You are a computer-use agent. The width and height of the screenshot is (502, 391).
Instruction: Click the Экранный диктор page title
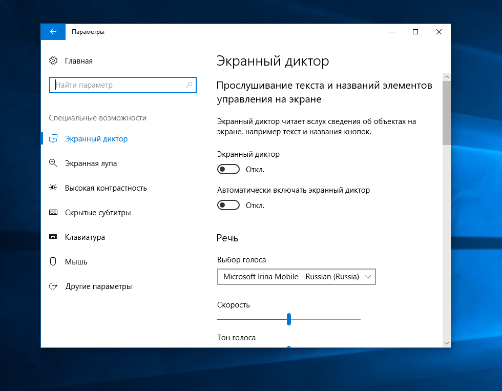[x=273, y=61]
